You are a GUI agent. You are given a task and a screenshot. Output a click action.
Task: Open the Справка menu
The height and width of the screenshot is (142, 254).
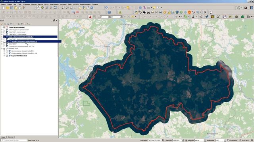point(95,4)
